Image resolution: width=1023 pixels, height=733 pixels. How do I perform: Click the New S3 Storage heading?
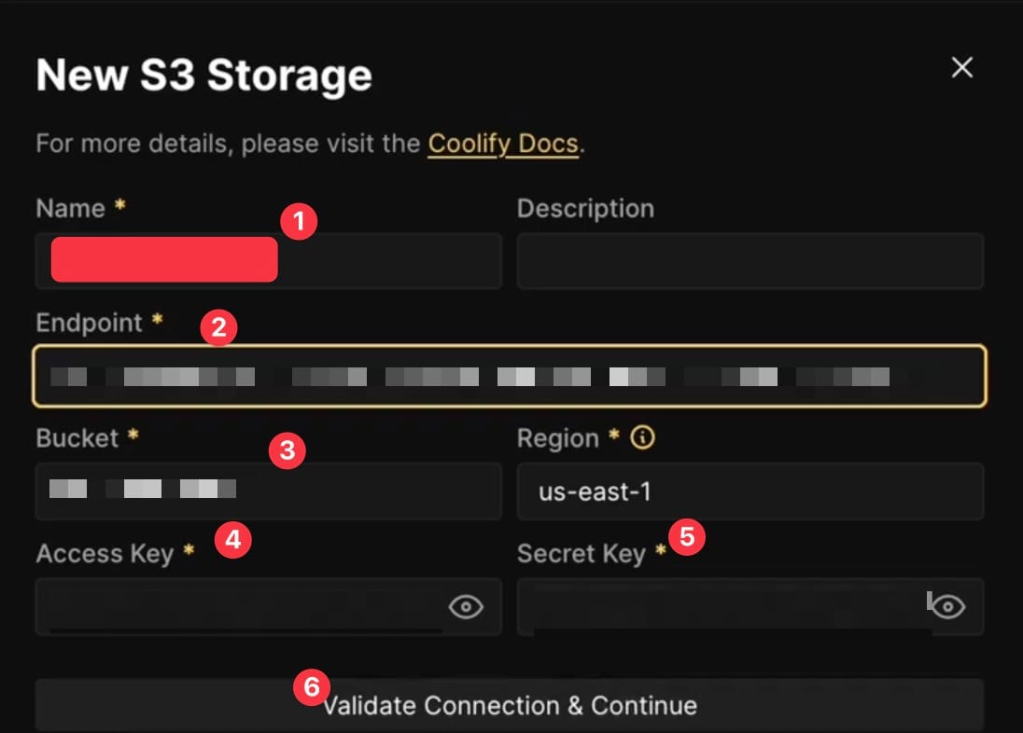(203, 75)
